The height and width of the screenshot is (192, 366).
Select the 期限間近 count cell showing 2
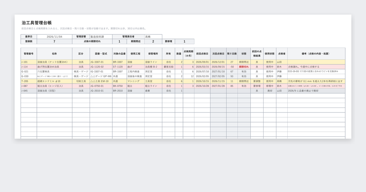[153, 41]
